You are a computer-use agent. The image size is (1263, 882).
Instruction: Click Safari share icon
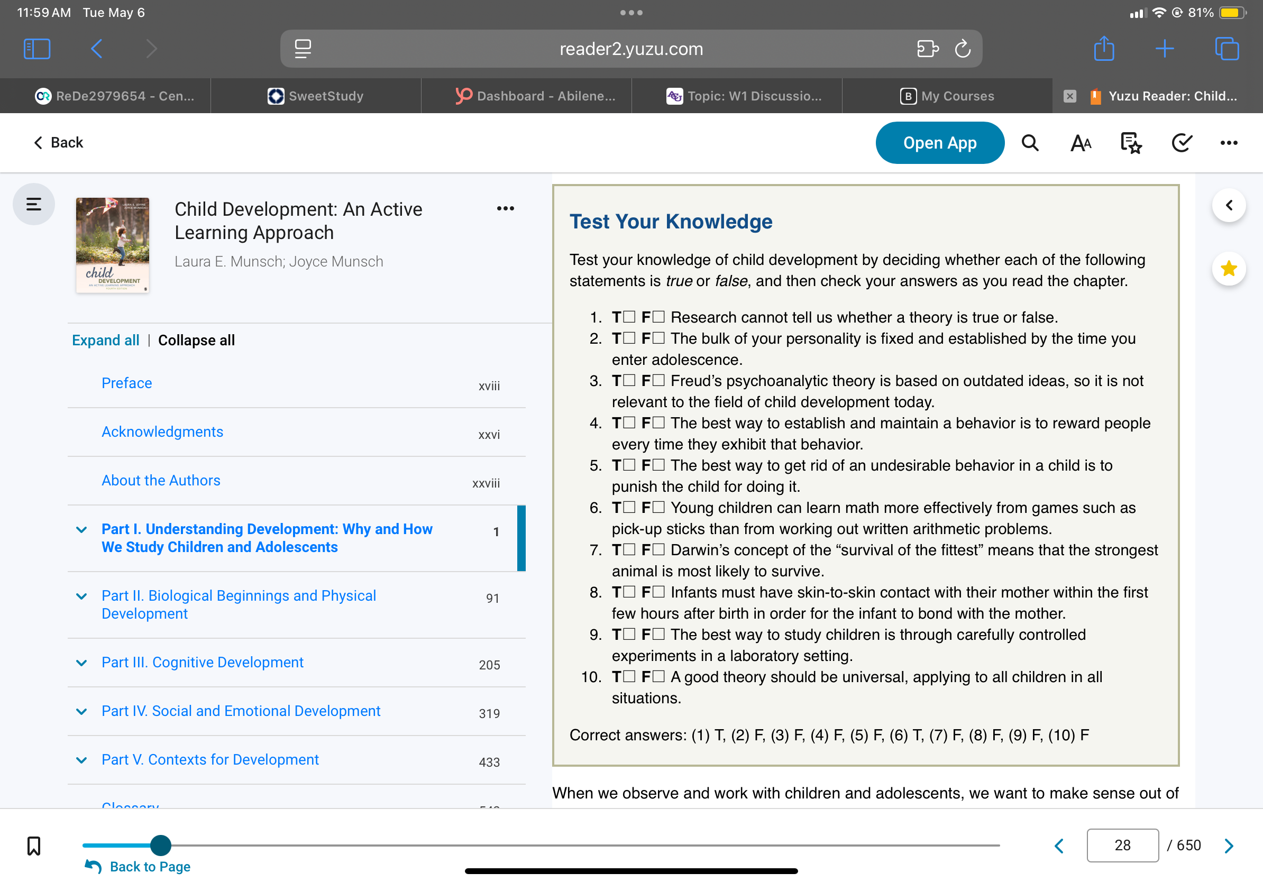point(1103,49)
